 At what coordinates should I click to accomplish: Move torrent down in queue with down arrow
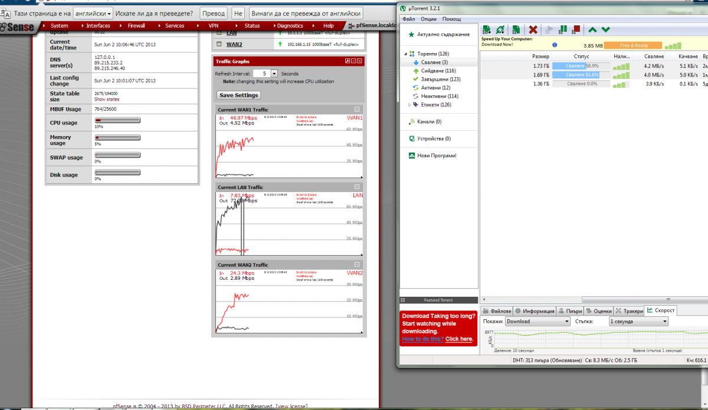coord(606,29)
